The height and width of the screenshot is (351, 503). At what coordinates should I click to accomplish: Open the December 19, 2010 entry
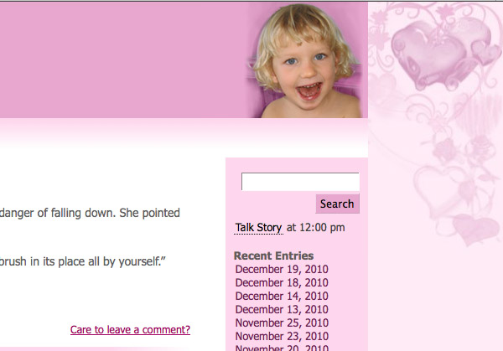(282, 270)
